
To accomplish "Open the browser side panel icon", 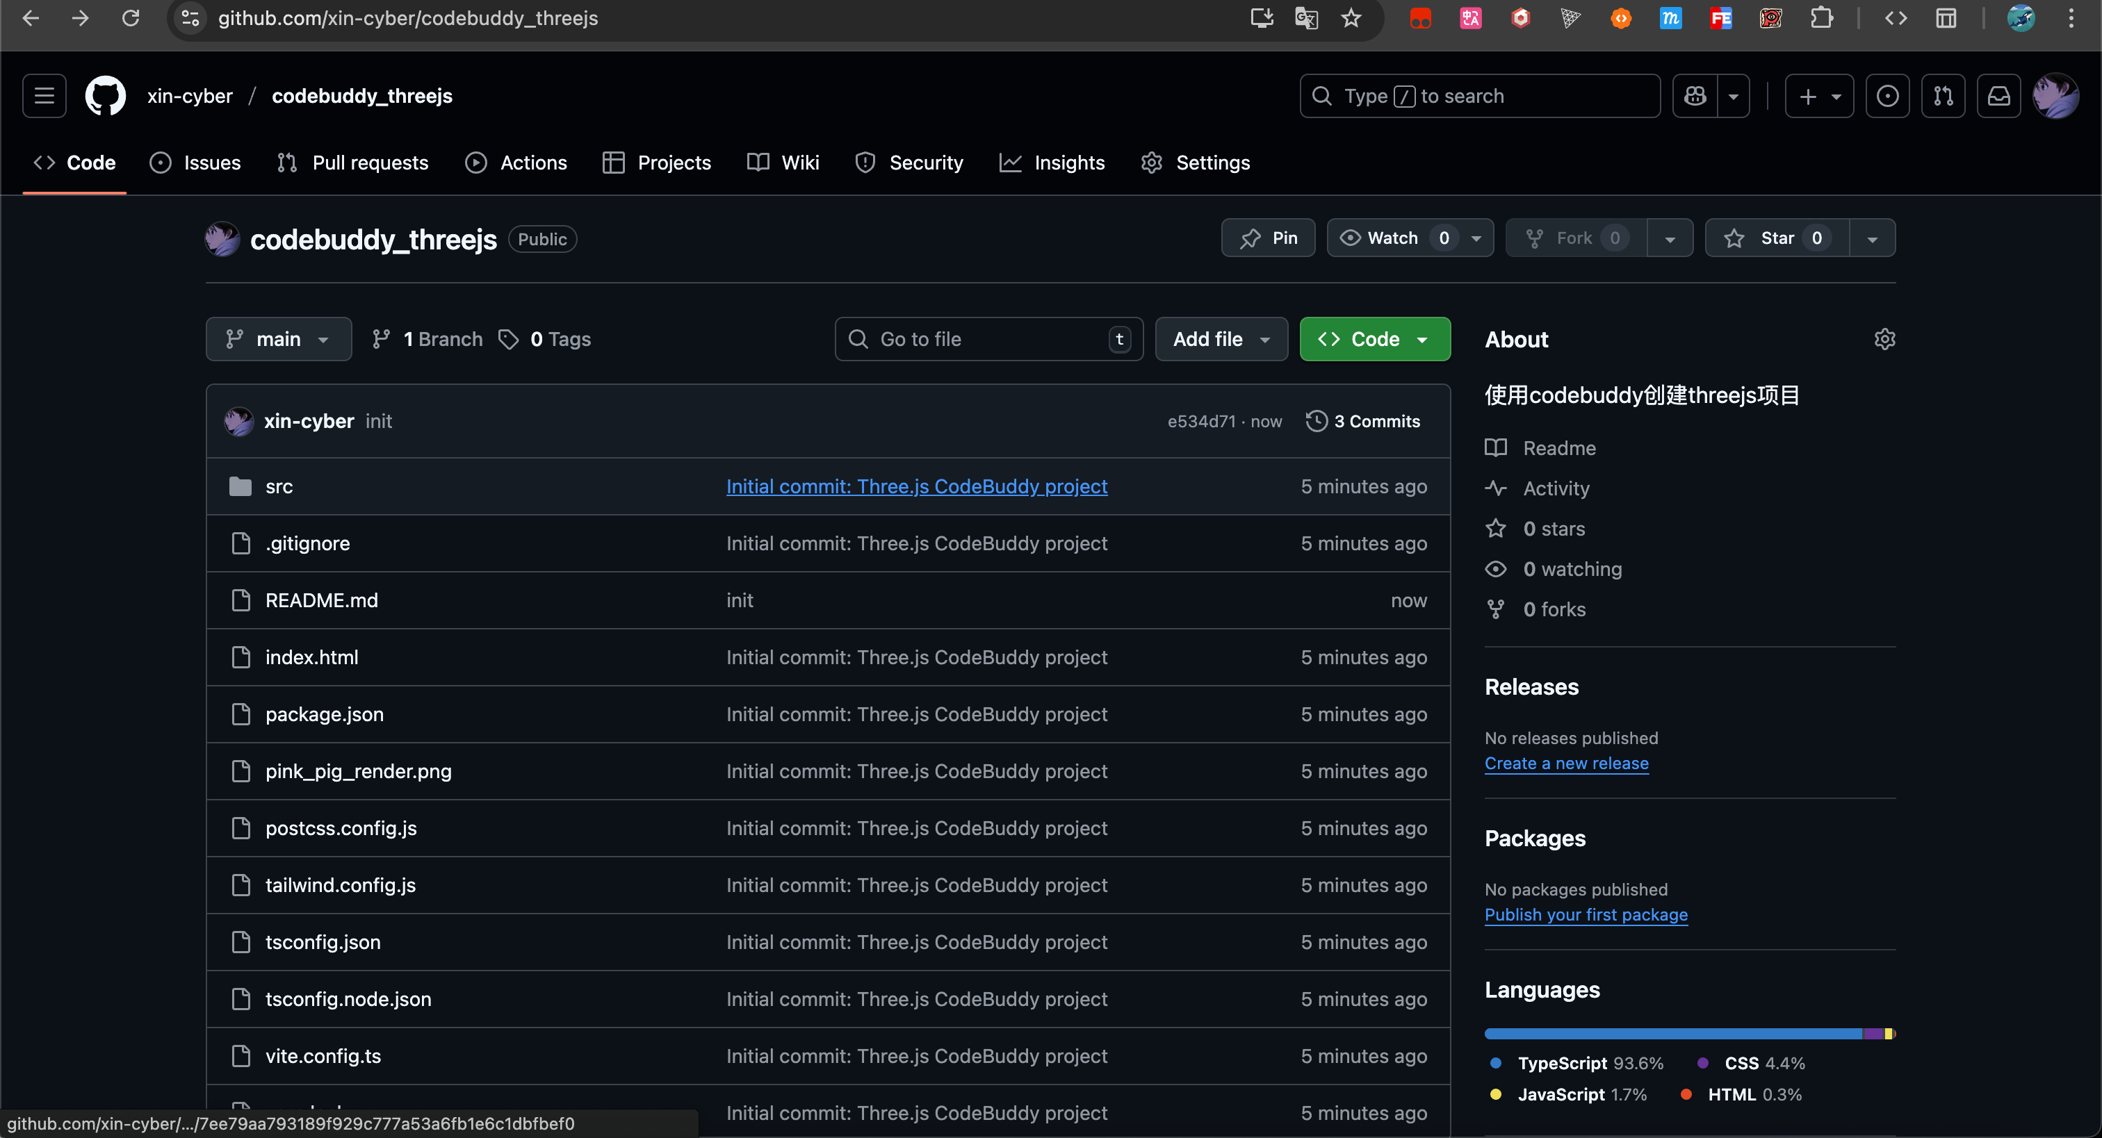I will coord(1946,18).
